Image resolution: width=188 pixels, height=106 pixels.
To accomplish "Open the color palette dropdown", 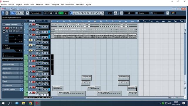I will [174, 13].
